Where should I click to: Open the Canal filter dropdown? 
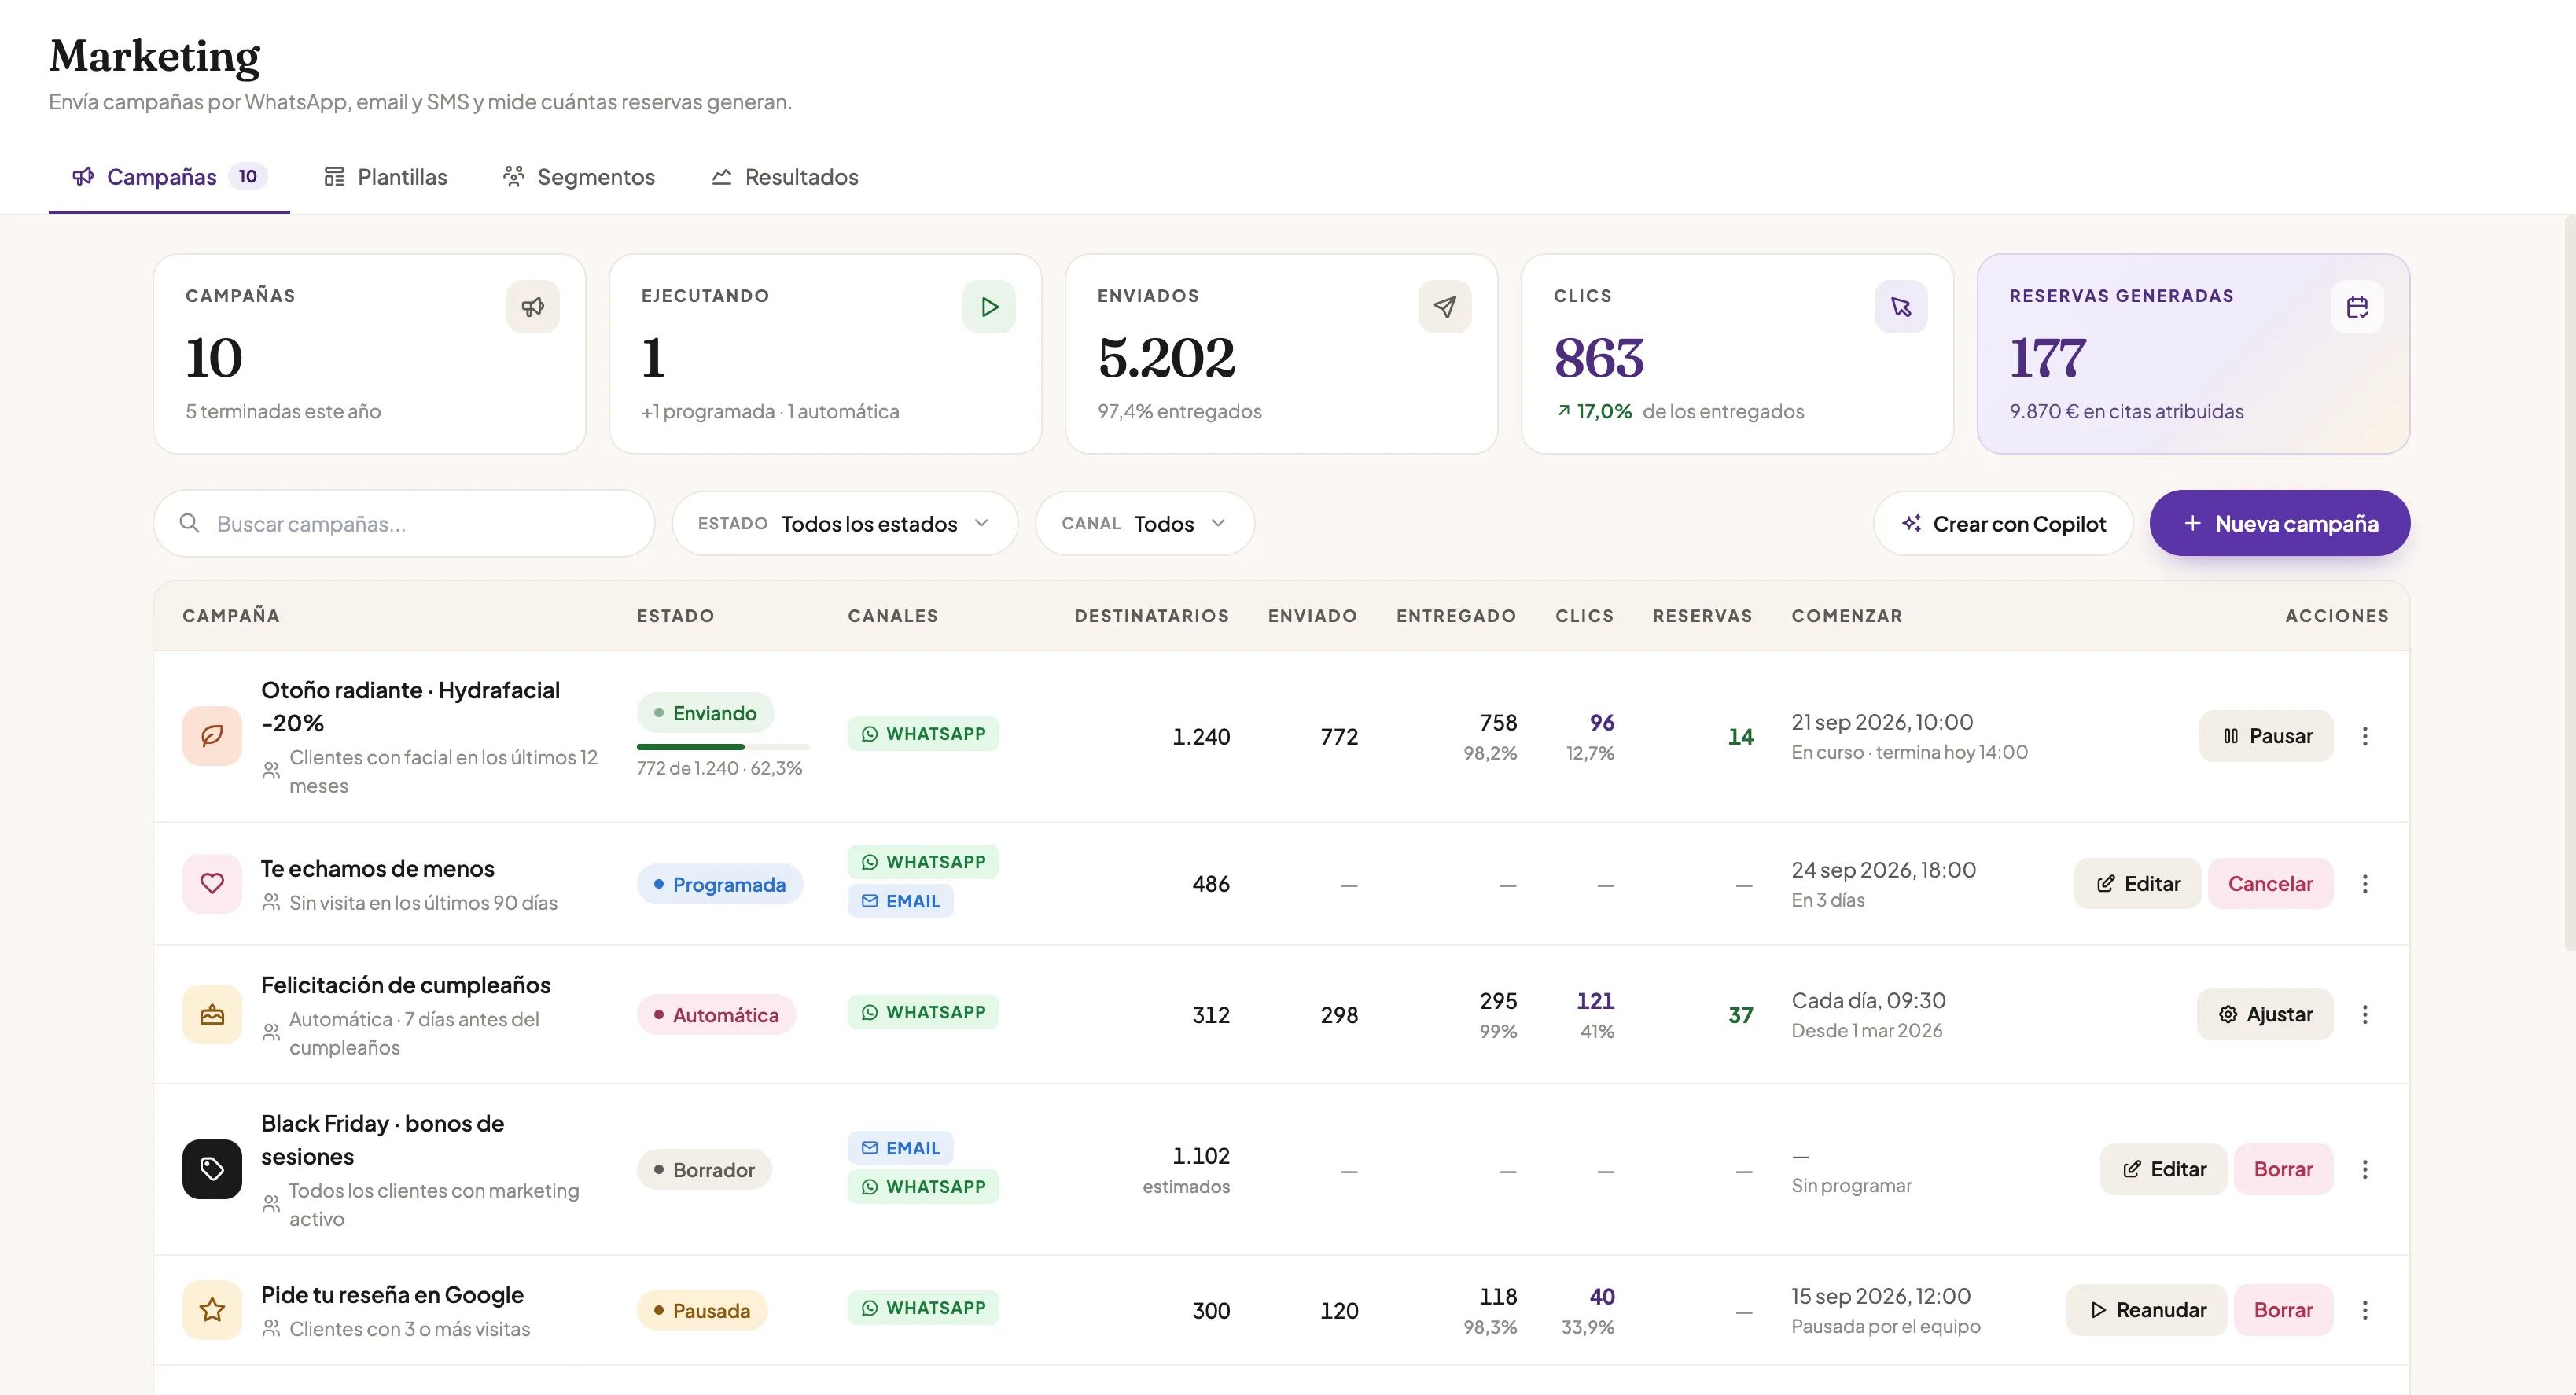(1144, 523)
